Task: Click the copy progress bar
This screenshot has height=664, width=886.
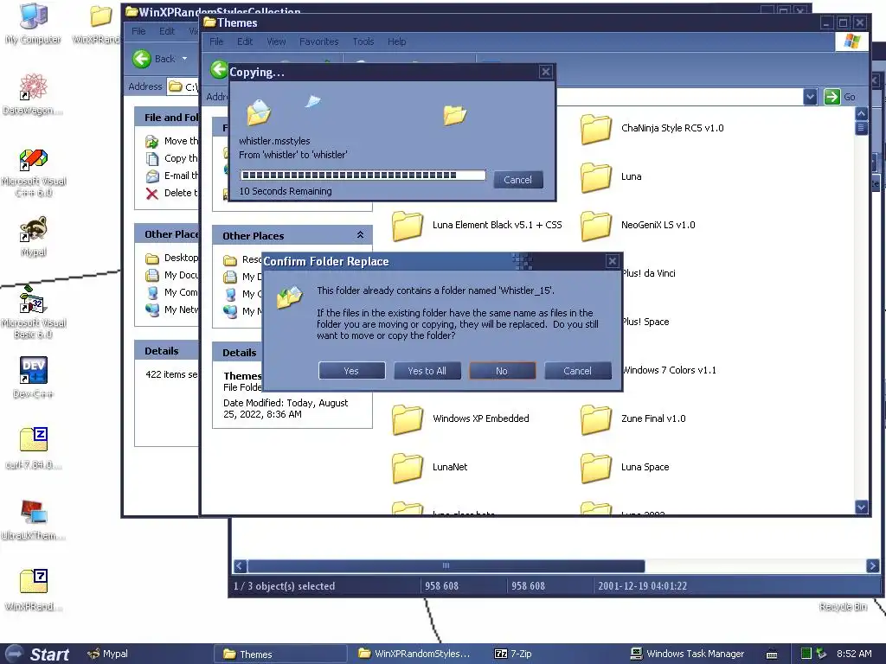Action: click(x=363, y=176)
